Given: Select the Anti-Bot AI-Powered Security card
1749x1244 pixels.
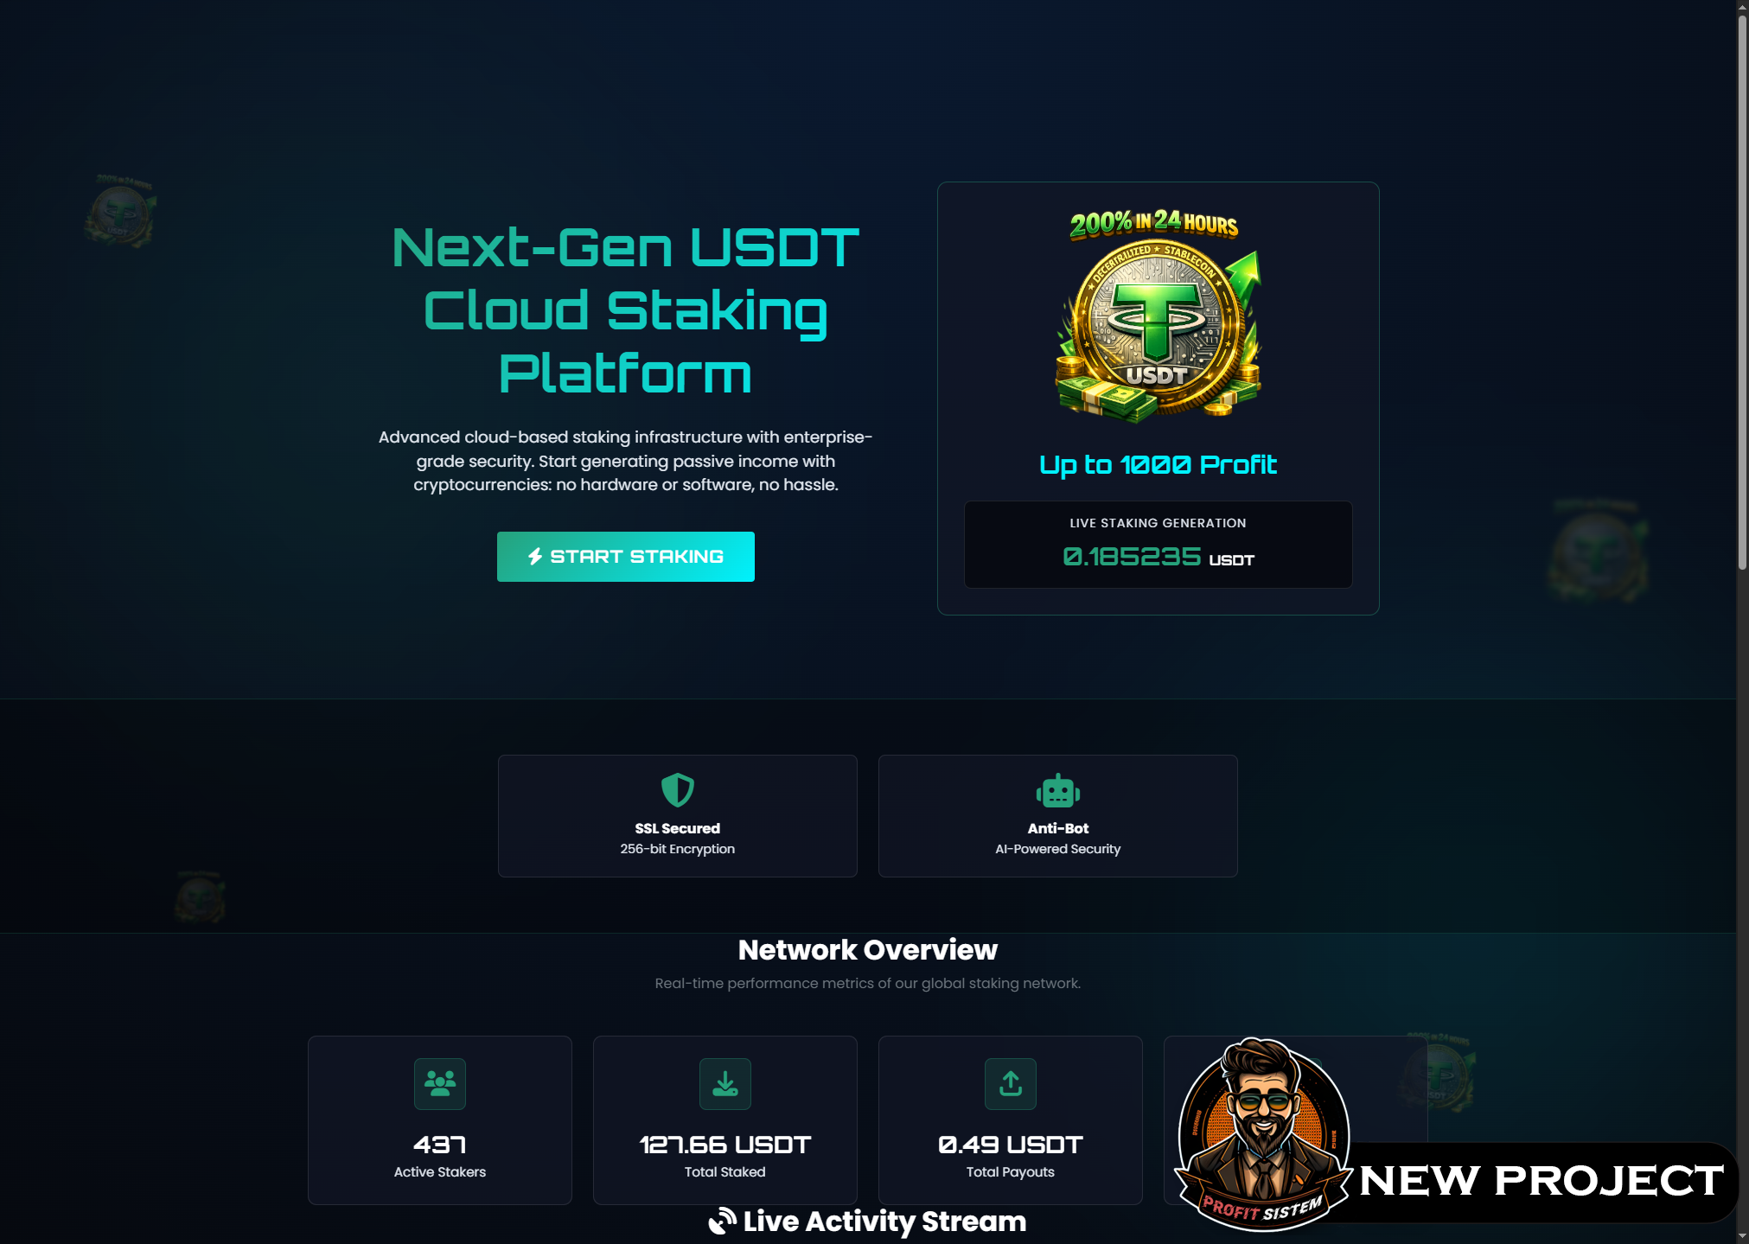Looking at the screenshot, I should (1057, 816).
